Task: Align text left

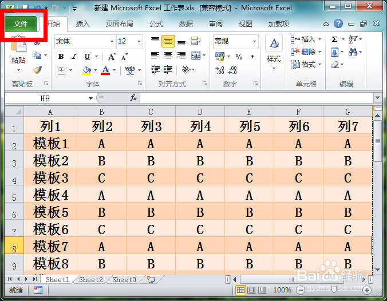Action: (x=155, y=56)
